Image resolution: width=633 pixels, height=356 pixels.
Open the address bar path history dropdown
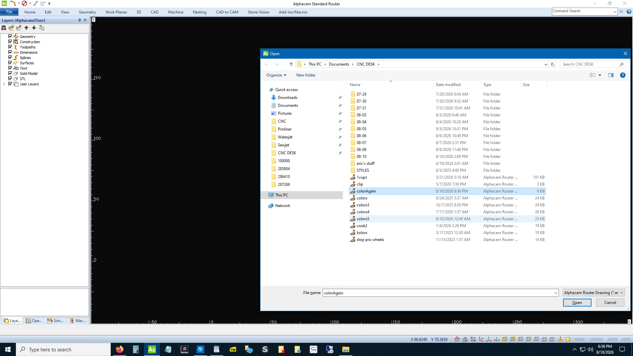click(x=546, y=64)
